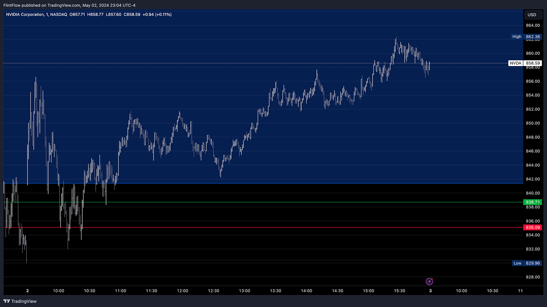Click the +0.94 (+0.11%) change value
Image resolution: width=547 pixels, height=307 pixels.
pos(157,14)
